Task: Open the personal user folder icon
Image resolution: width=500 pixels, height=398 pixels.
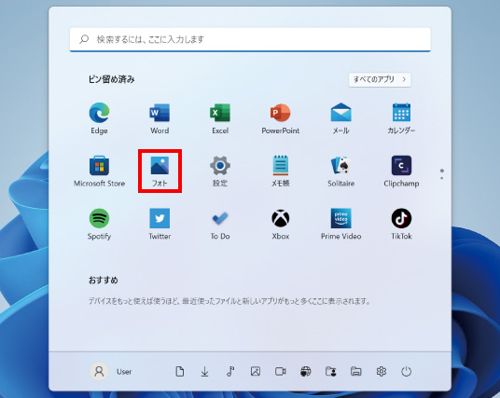Action: 330,371
